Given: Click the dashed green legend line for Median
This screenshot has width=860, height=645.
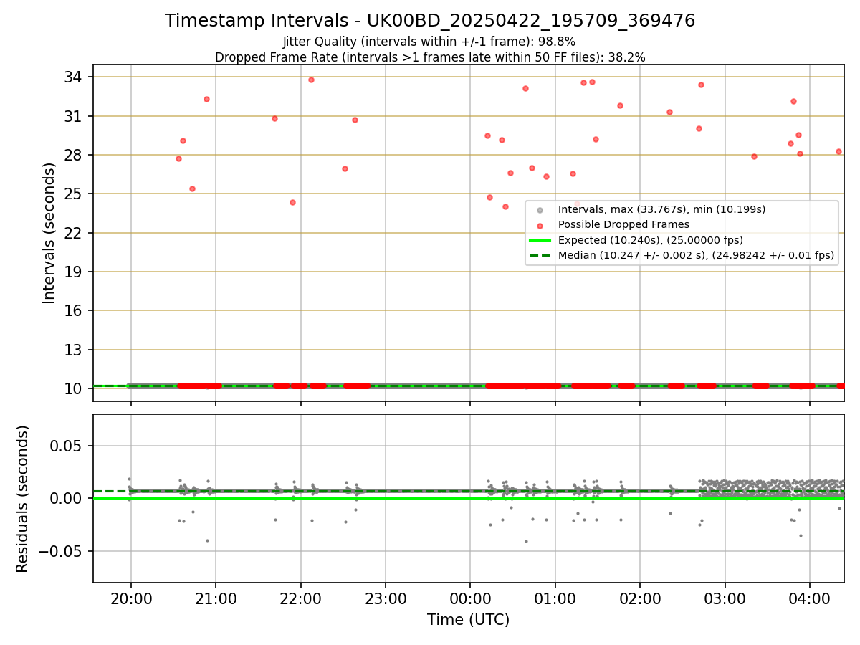Looking at the screenshot, I should click(540, 255).
